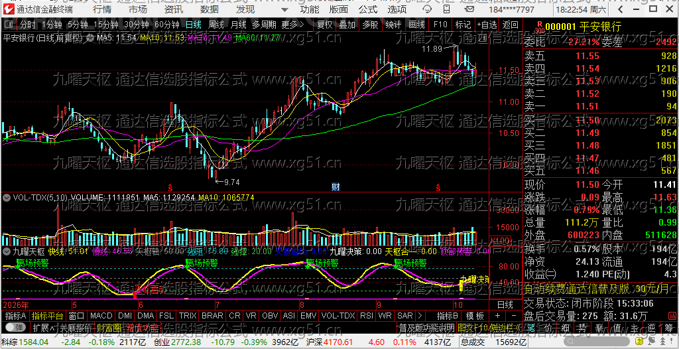This screenshot has width=679, height=349.
Task: Click the +自选 button
Action: click(x=487, y=25)
